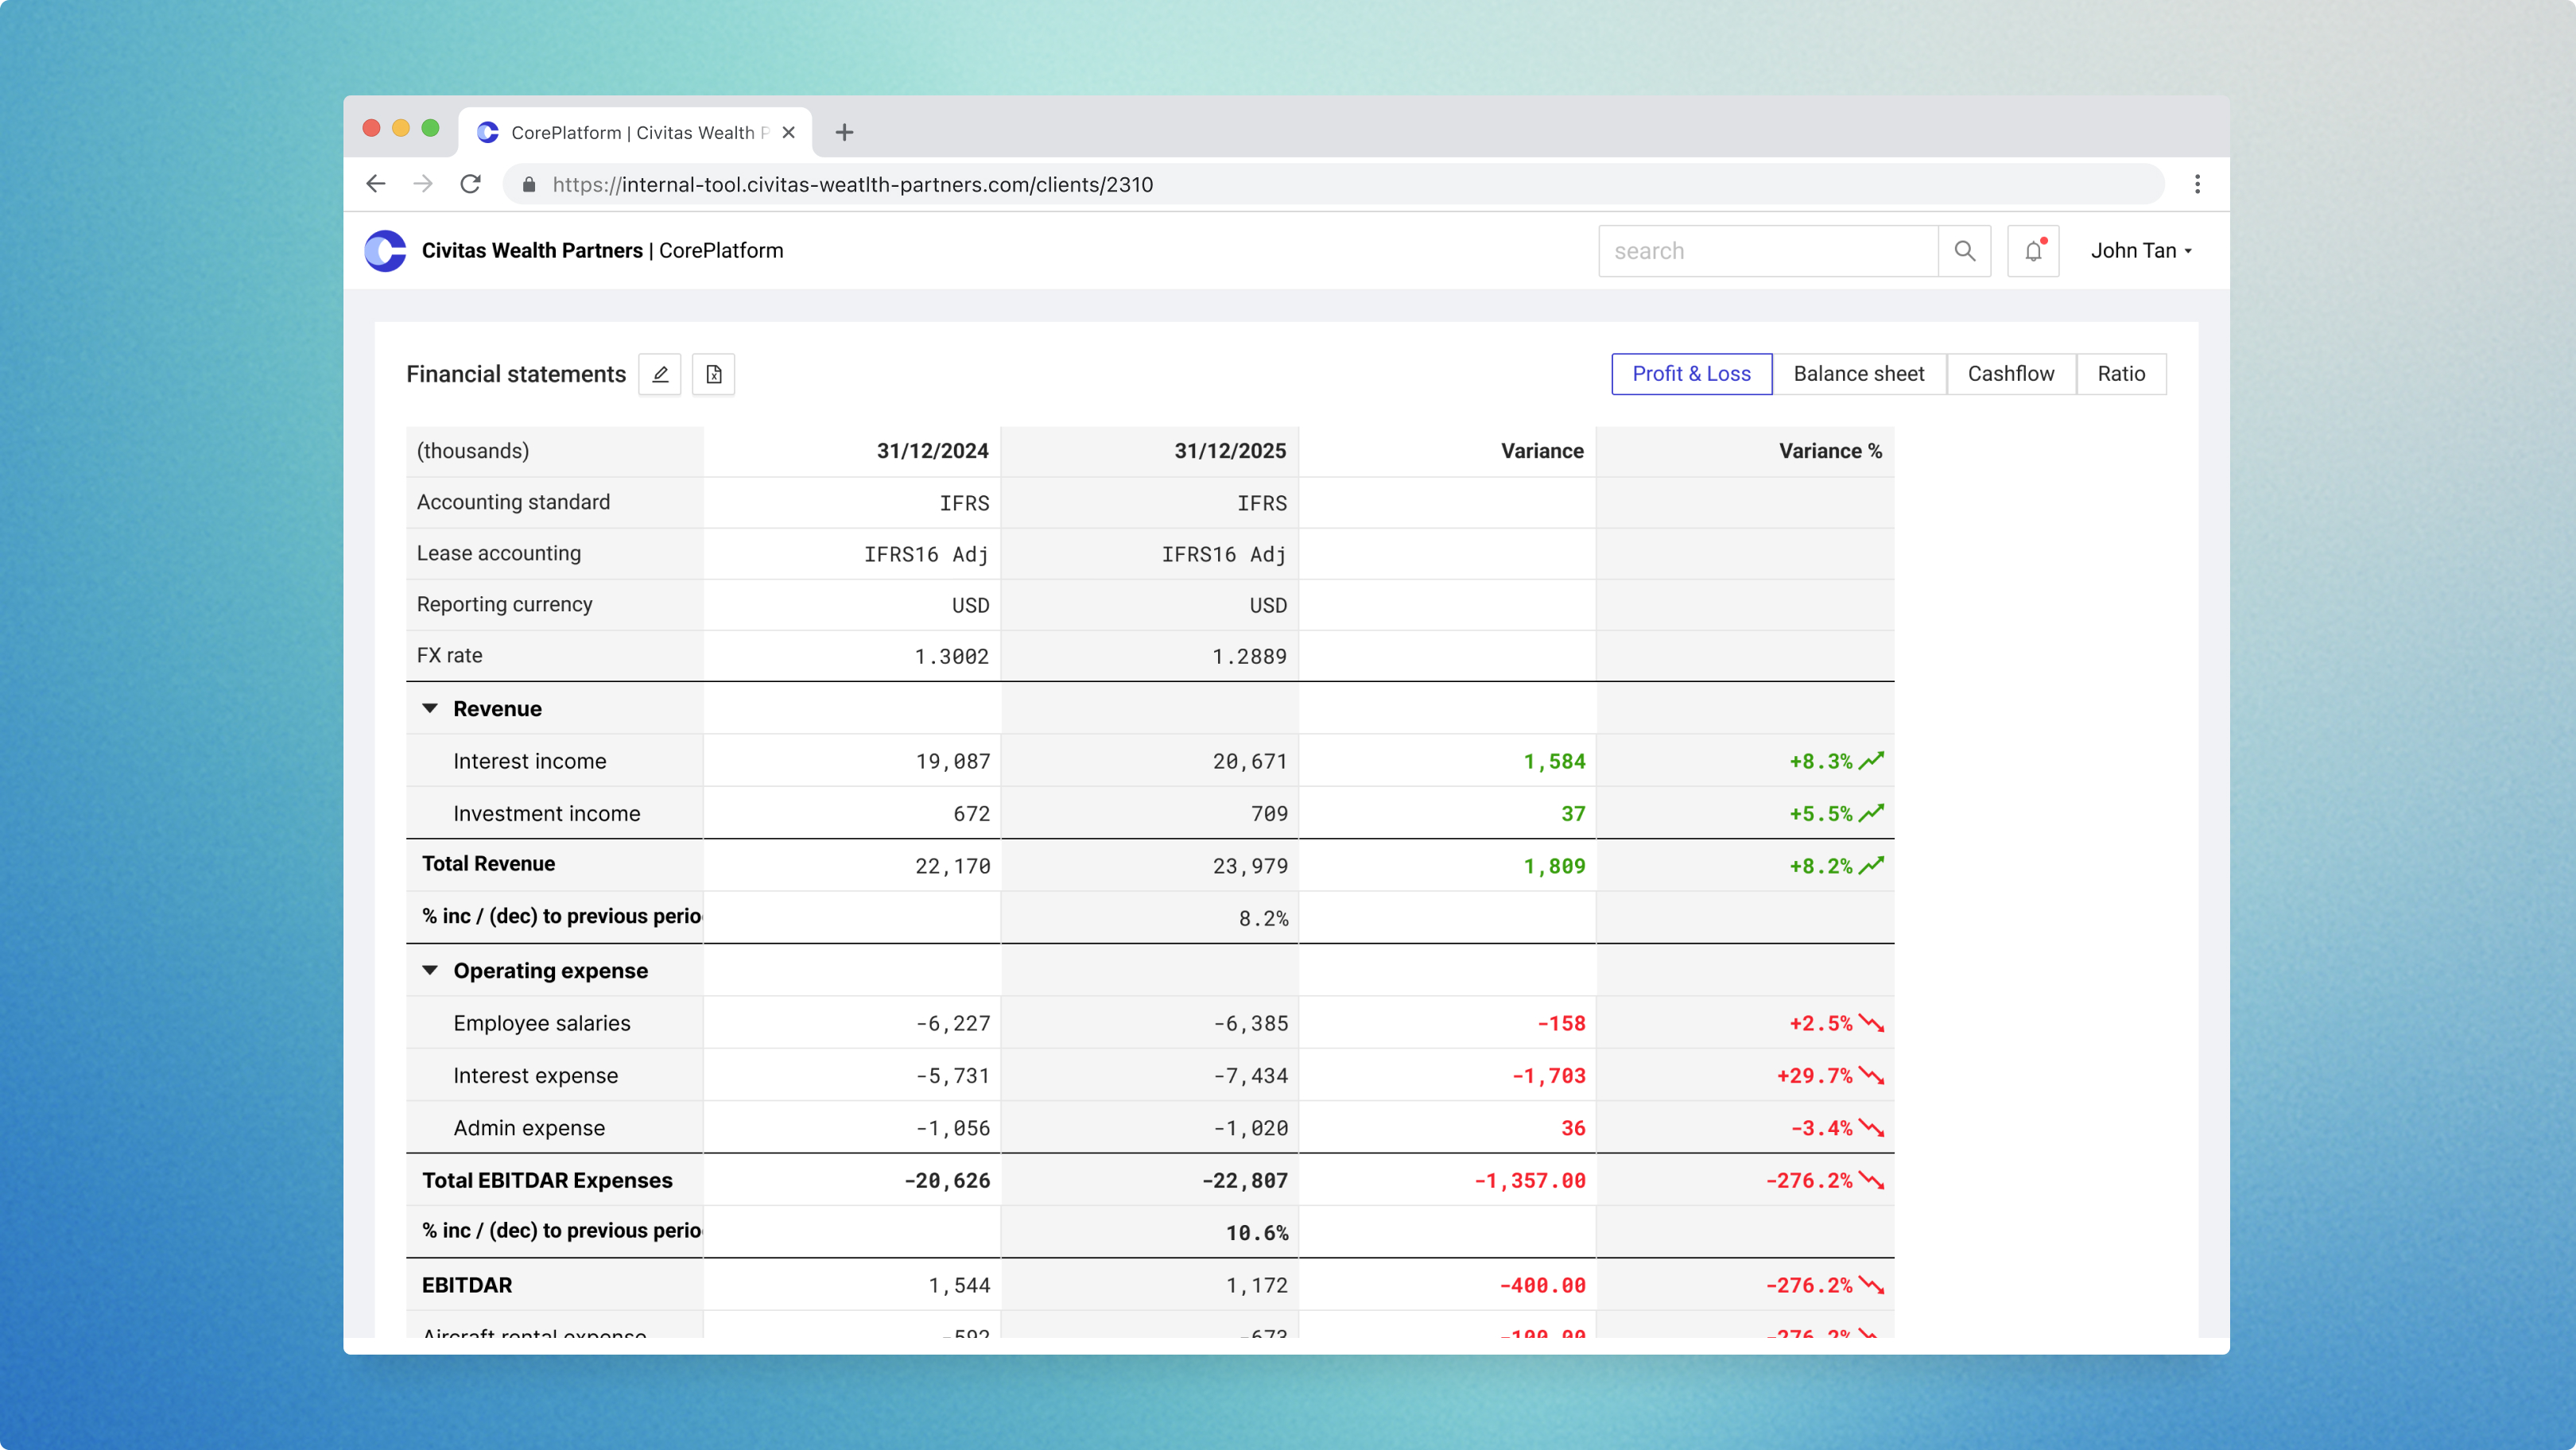This screenshot has height=1450, width=2576.
Task: Switch to the Balance sheet tab
Action: (1859, 374)
